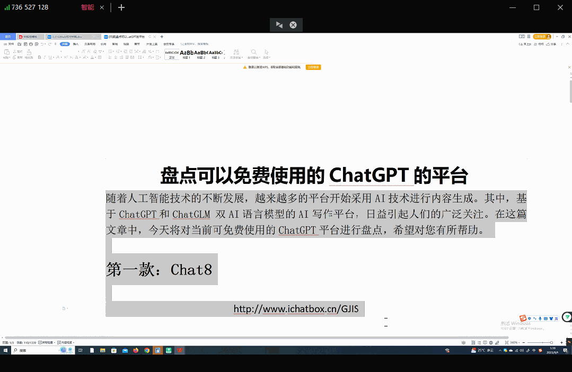Screen dimensions: 572x372
Task: Click the bullet list icon
Action: (110, 52)
